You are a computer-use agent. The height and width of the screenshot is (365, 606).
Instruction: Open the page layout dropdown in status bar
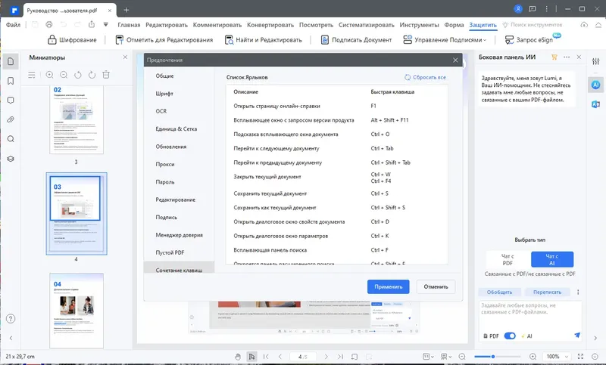click(x=428, y=357)
